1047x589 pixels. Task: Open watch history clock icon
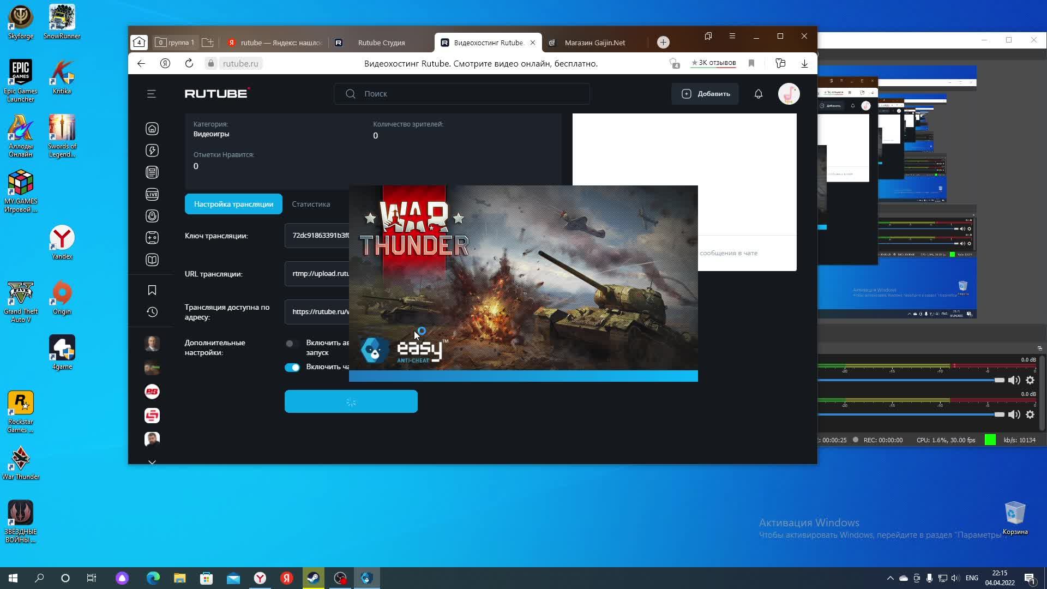point(152,312)
